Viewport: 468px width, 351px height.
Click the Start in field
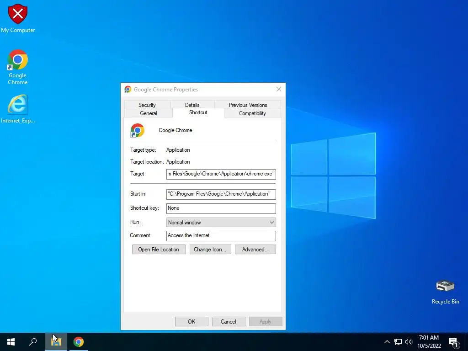coord(221,194)
